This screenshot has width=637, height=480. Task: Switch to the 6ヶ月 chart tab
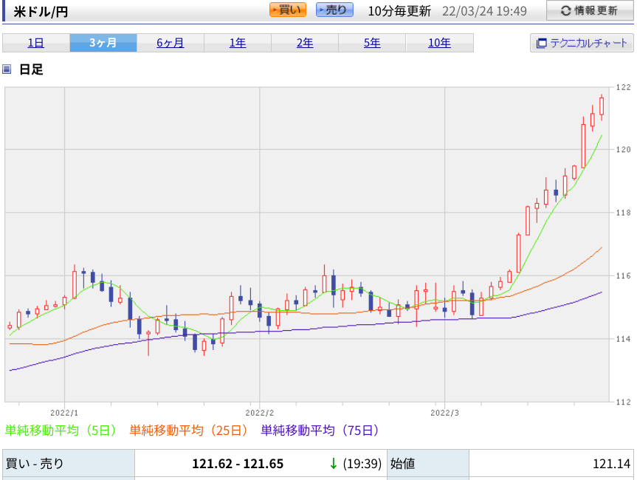(171, 43)
